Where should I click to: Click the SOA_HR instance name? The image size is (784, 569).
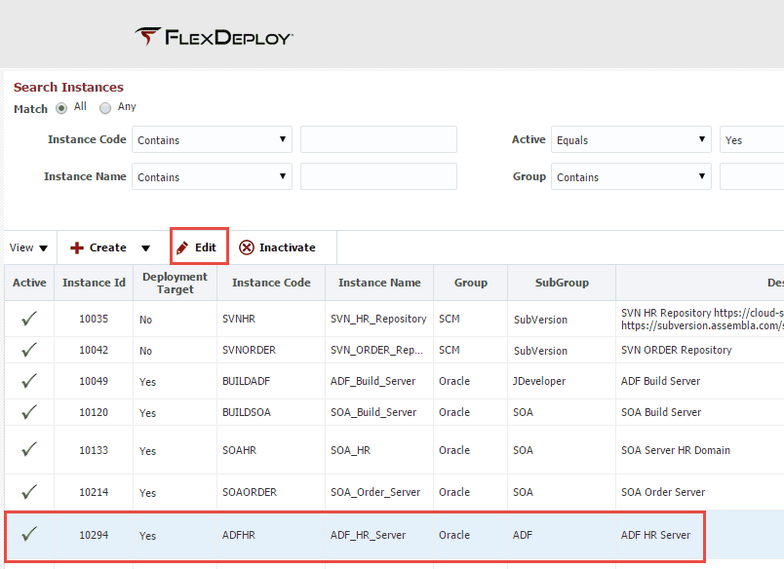(350, 450)
